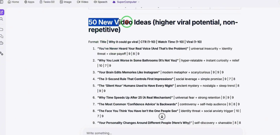
Task: Open the chat bubbles icon in sidebar
Action: [2, 36]
